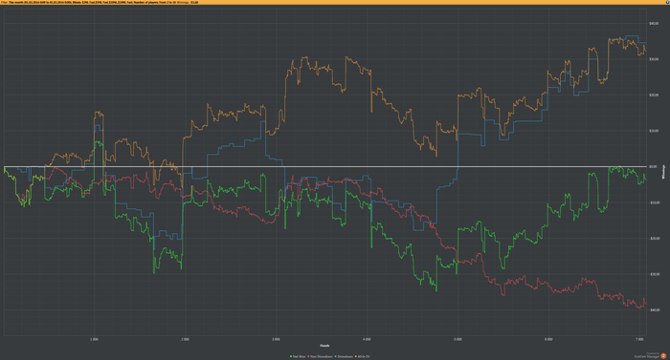Toggle the Net Won green legend marker
The height and width of the screenshot is (360, 670).
(291, 356)
